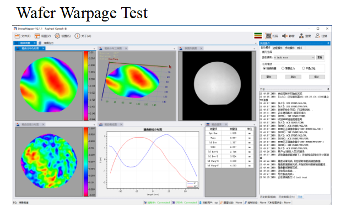Click the EFEM Connected status icon
Image resolution: width=342 pixels, height=212 pixels.
[x=173, y=203]
